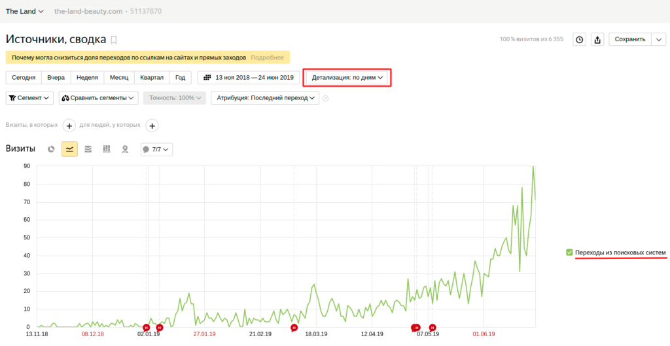Bookmark the report with the flag icon
The image size is (670, 346).
pyautogui.click(x=114, y=40)
